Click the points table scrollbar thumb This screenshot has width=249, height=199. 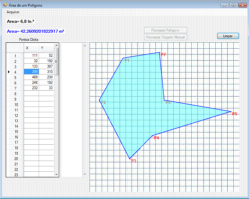[x=56, y=62]
